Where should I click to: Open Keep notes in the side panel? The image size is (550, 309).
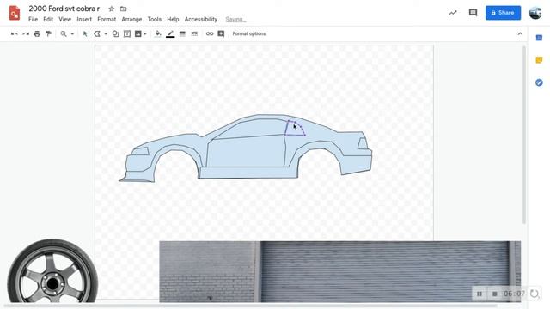[539, 60]
